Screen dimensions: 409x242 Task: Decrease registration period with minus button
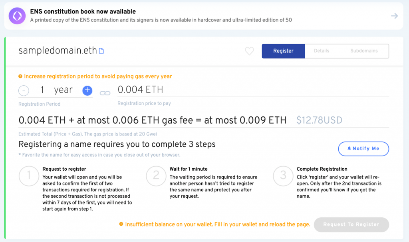[x=24, y=91]
